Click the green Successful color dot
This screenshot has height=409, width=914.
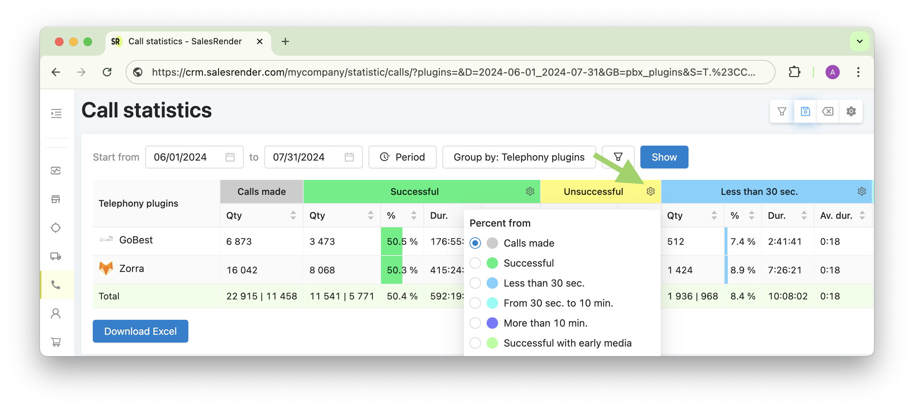pos(492,263)
